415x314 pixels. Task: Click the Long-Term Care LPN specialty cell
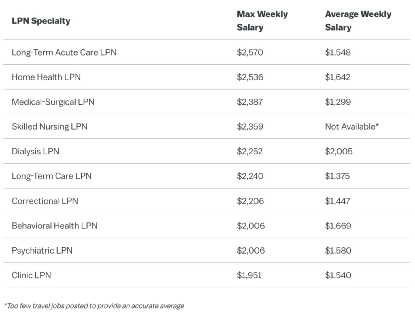52,176
